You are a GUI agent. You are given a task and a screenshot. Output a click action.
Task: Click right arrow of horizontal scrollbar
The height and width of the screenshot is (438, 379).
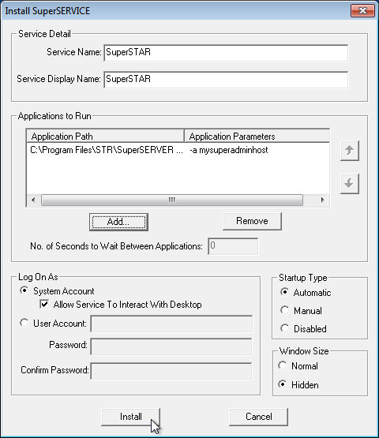pyautogui.click(x=322, y=200)
